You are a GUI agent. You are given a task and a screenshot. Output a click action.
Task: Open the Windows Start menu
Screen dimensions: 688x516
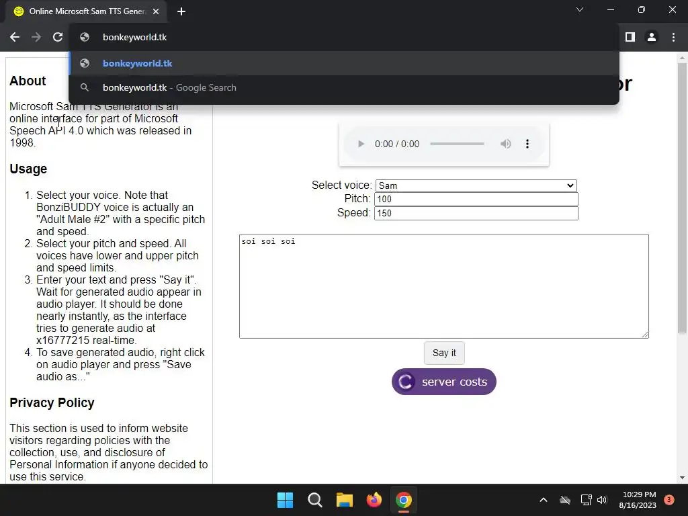pos(285,500)
